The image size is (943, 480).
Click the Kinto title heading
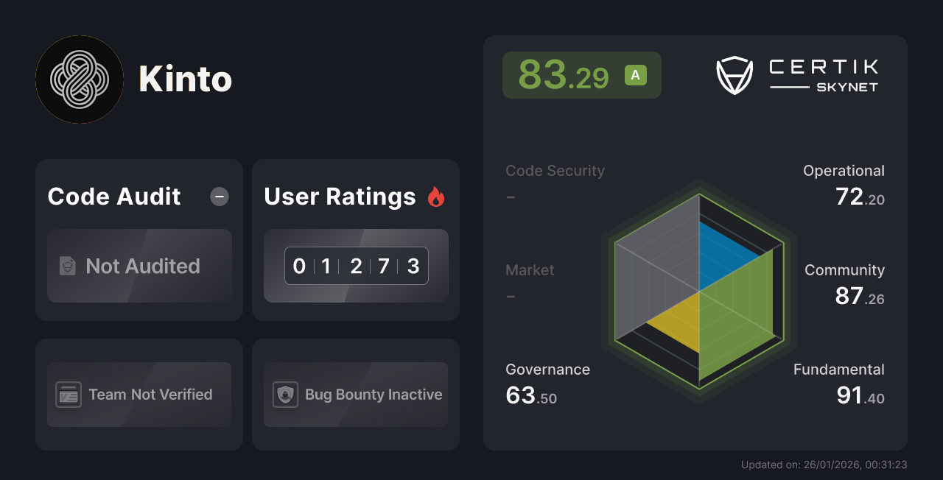point(185,79)
